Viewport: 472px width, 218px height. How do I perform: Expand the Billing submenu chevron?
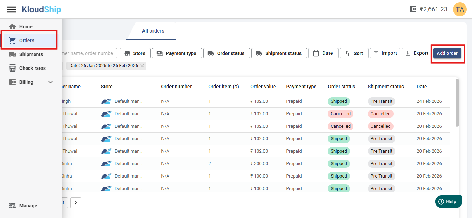pyautogui.click(x=50, y=82)
